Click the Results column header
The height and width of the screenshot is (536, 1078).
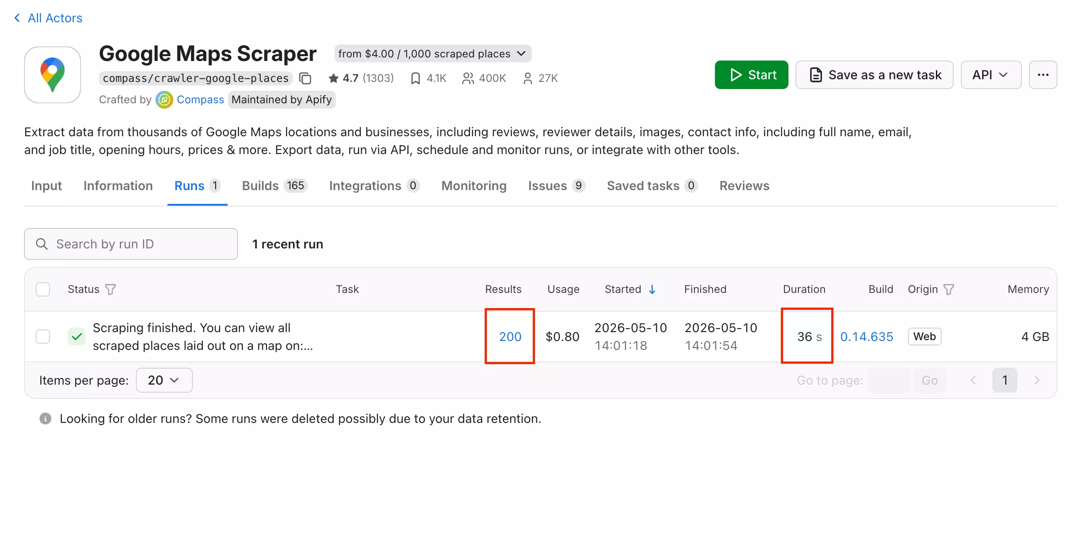tap(503, 289)
